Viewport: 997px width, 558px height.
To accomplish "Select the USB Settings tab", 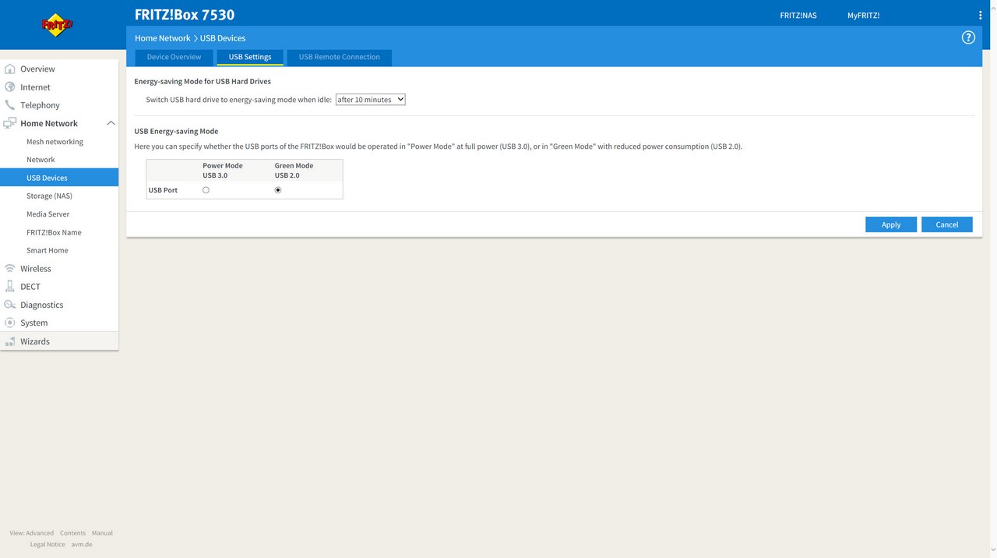I will [250, 57].
